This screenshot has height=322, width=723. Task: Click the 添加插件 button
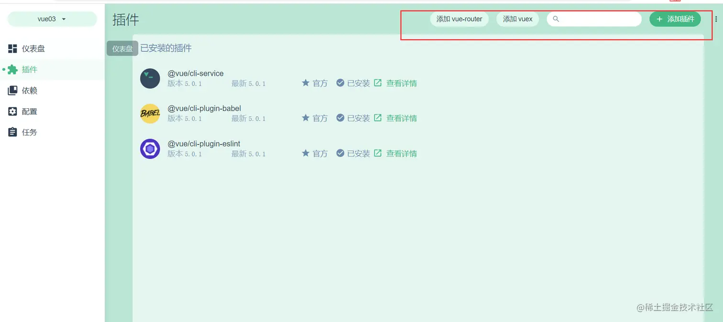(x=675, y=19)
